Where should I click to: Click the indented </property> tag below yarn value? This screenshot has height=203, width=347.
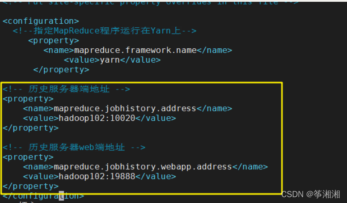[x=61, y=70]
